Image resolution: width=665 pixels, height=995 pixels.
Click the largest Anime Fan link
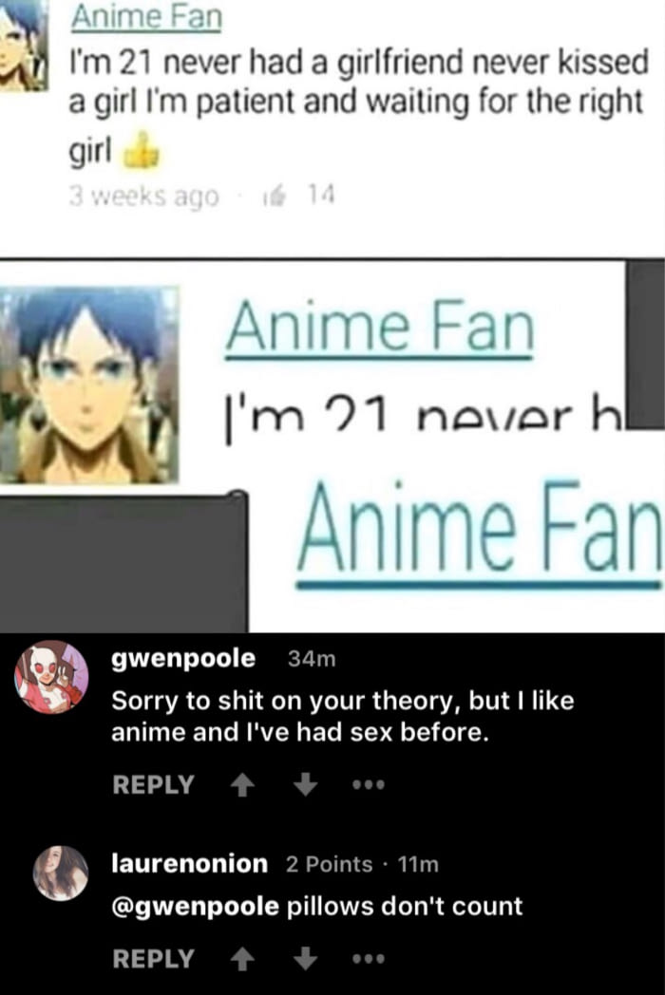pyautogui.click(x=480, y=533)
